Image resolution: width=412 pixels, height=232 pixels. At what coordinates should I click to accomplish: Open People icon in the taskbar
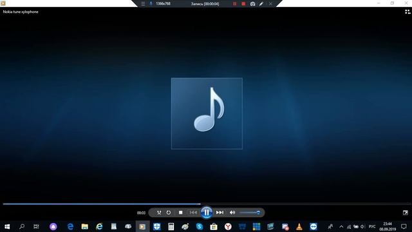coord(330,226)
